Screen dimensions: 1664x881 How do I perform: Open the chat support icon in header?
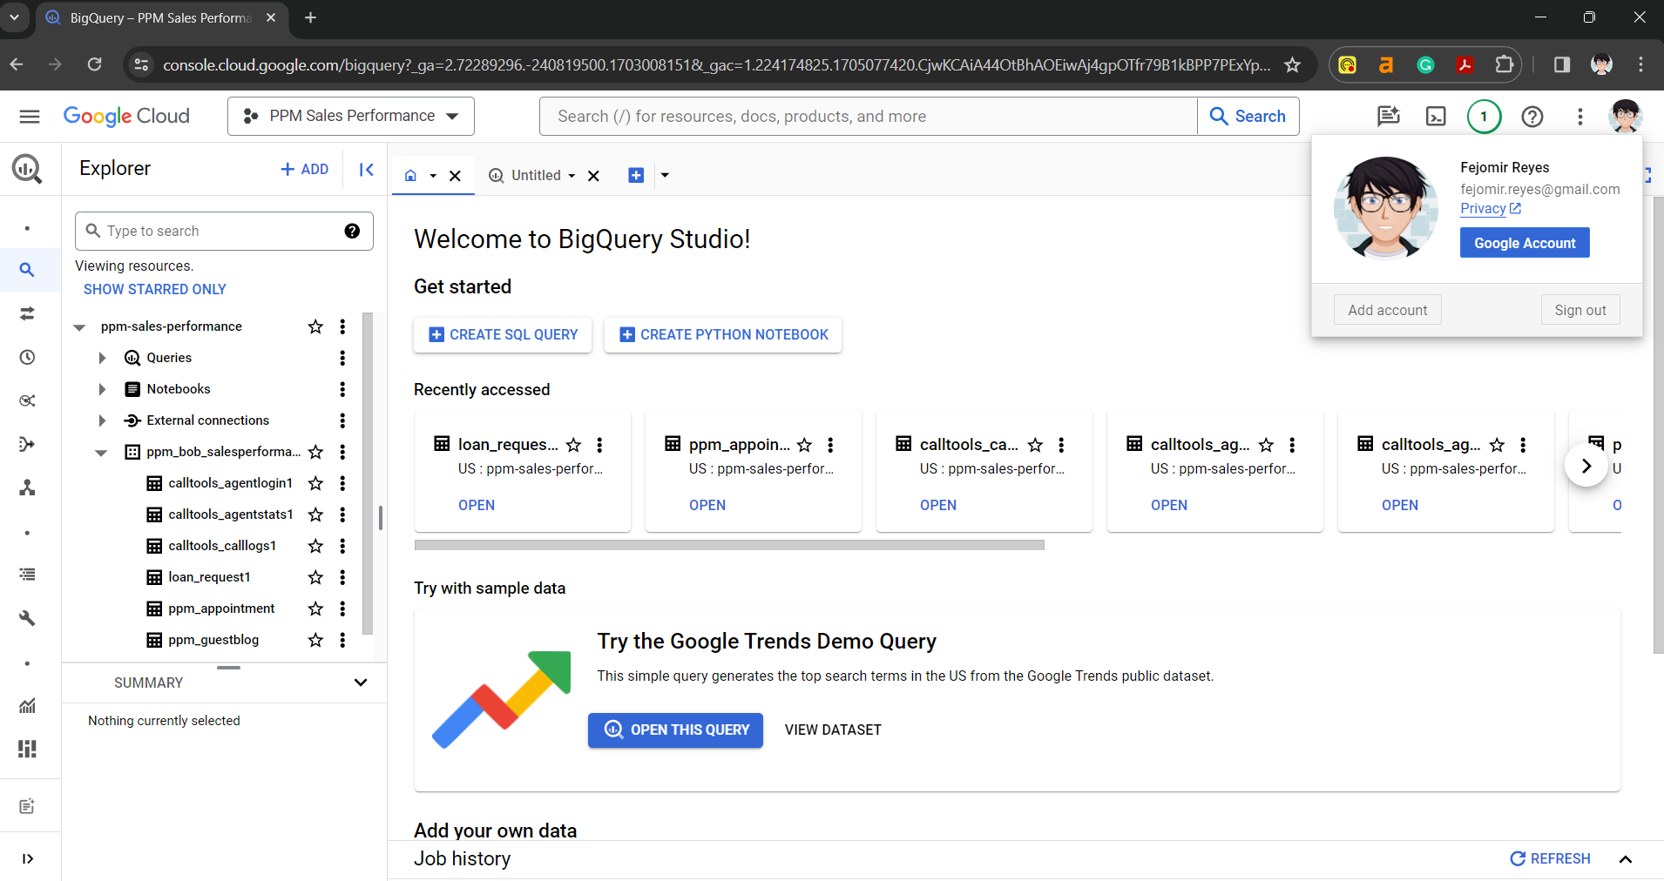tap(1389, 116)
